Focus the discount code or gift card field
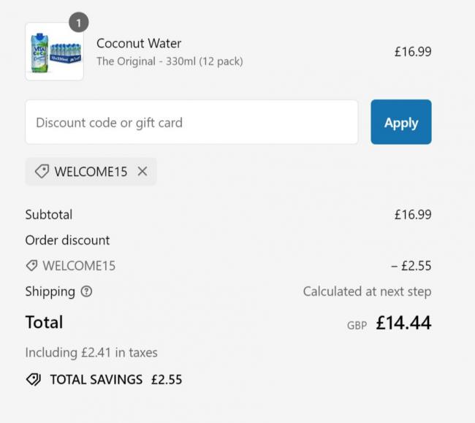The width and height of the screenshot is (475, 423). [191, 122]
